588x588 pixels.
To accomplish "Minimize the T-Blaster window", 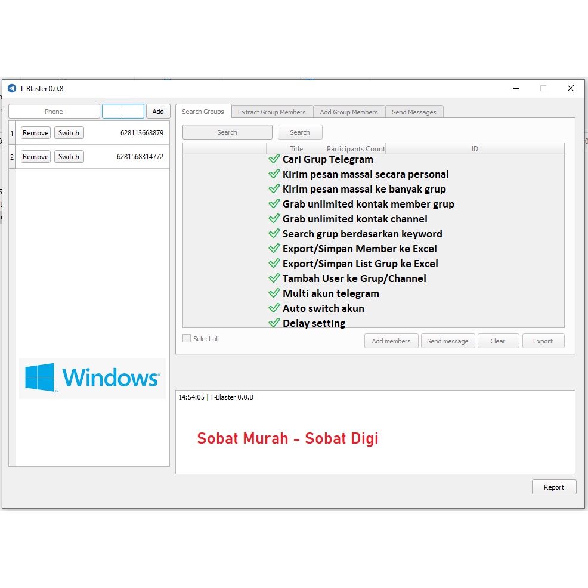I will [x=516, y=88].
